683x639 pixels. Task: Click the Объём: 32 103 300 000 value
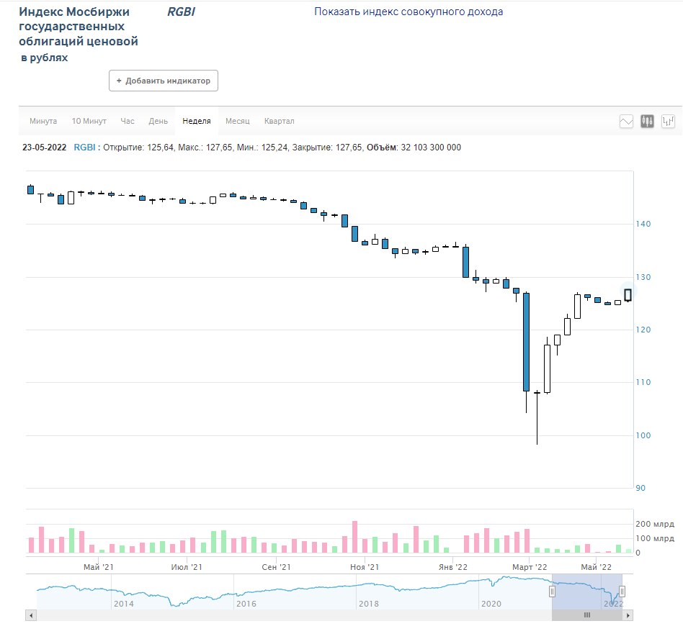(414, 148)
